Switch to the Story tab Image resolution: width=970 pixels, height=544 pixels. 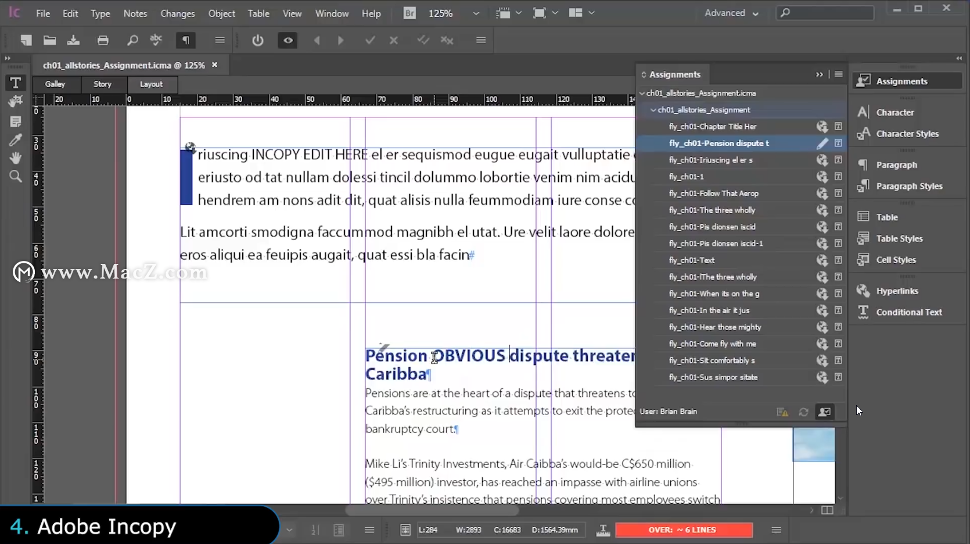coord(102,84)
